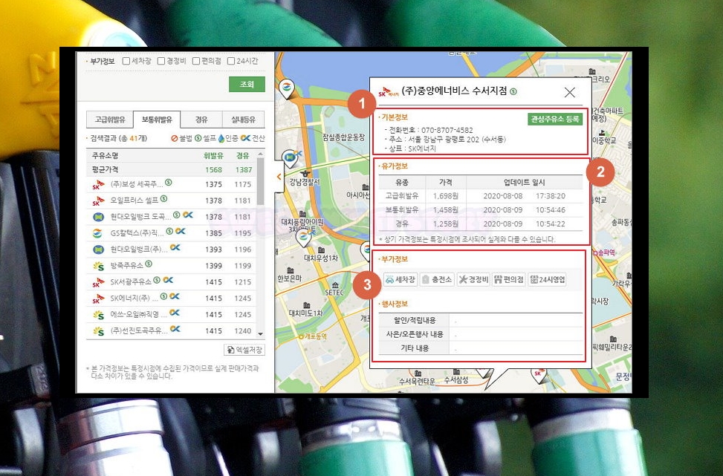723x476 pixels.
Task: Collapse the side panel with orange arrow
Action: point(279,177)
